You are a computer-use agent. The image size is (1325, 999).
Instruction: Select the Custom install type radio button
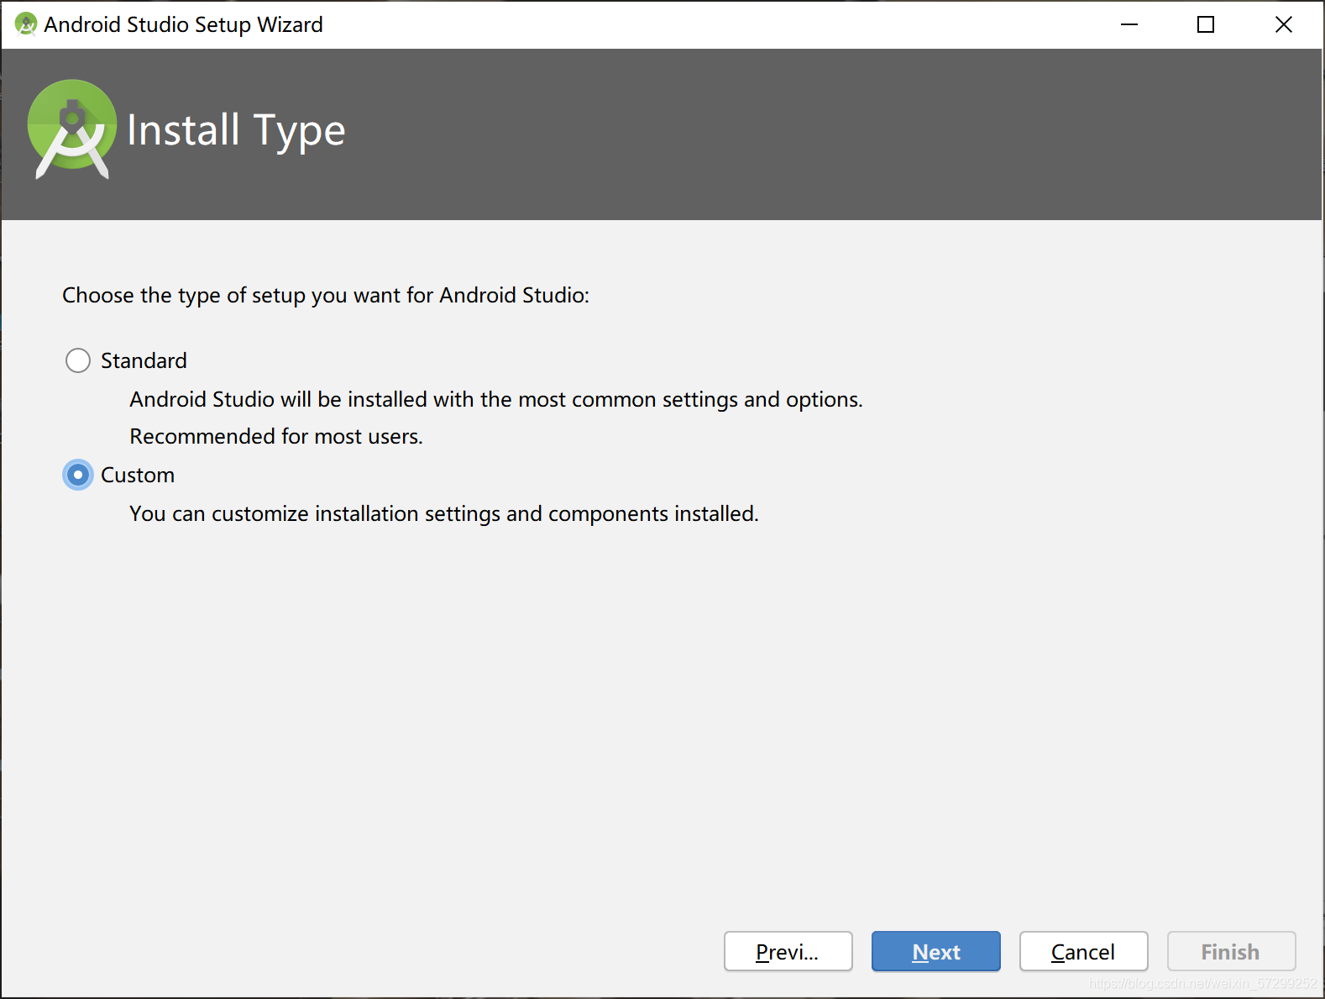pyautogui.click(x=78, y=475)
